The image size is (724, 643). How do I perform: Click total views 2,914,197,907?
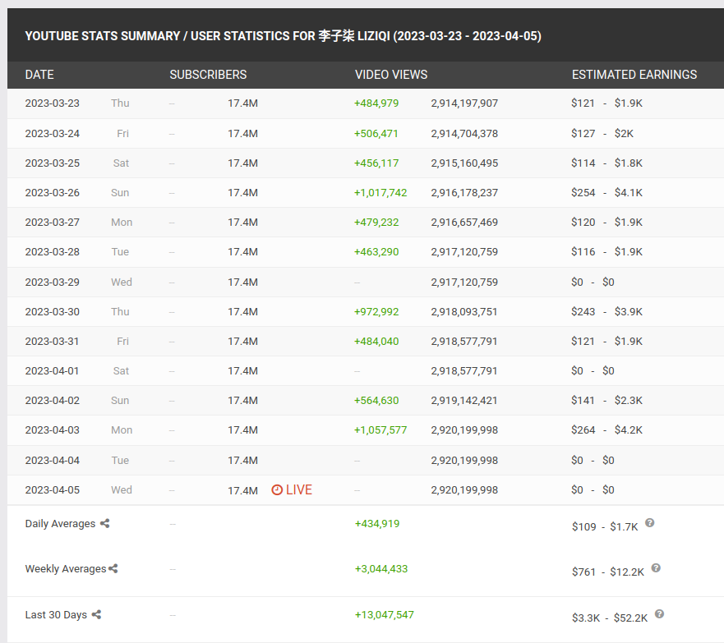pyautogui.click(x=464, y=103)
